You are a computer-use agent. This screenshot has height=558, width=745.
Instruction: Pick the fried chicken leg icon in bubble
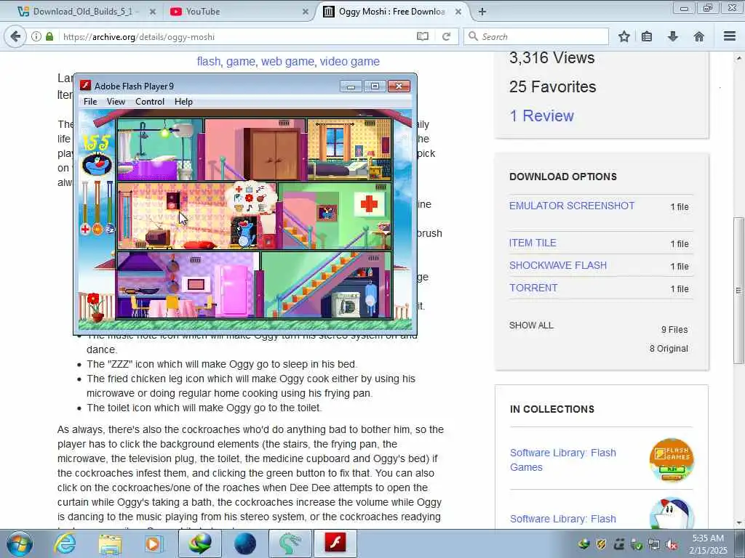[x=261, y=198]
